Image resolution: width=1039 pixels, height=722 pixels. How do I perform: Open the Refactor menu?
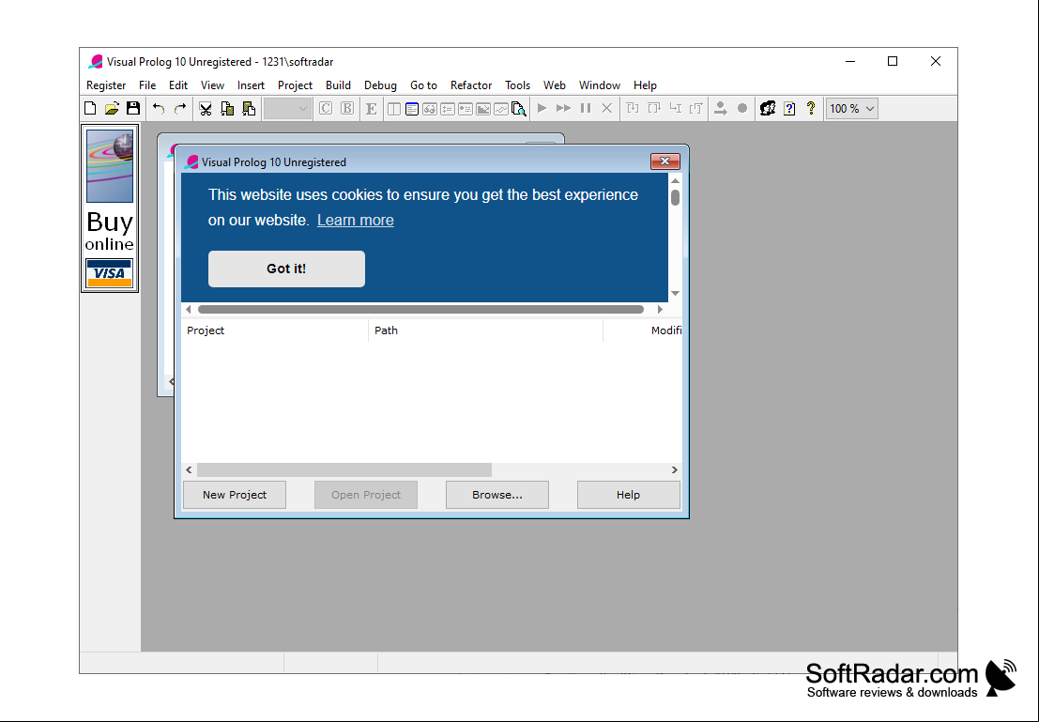pos(471,84)
